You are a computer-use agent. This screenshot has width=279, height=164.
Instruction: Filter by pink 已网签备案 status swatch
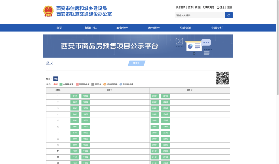77,84
